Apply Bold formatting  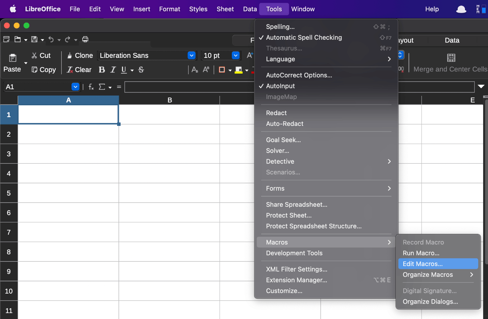point(102,70)
